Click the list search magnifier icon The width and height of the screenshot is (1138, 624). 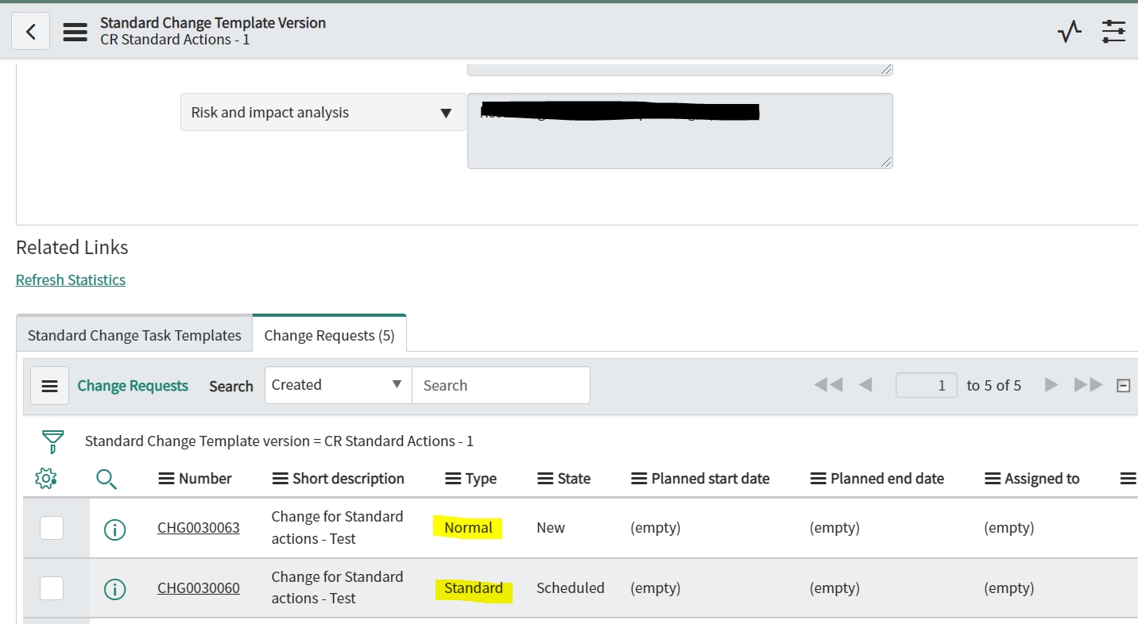click(x=106, y=478)
